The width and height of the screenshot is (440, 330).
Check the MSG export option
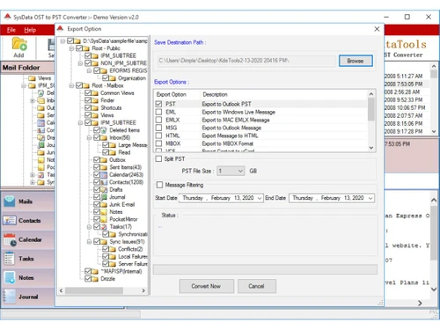click(x=158, y=128)
